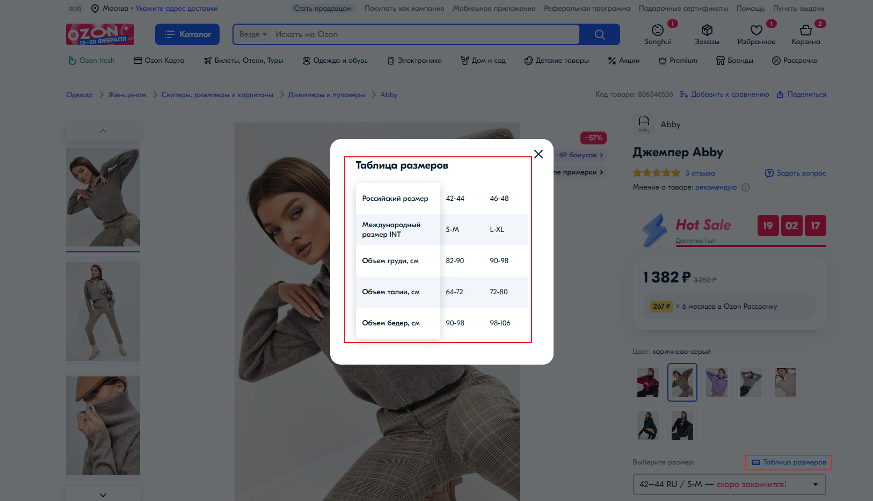
Task: Open Ozon Карта section
Action: point(159,61)
